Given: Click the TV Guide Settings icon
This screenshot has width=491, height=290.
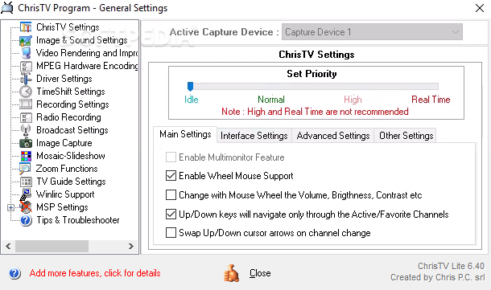Looking at the screenshot, I should pyautogui.click(x=26, y=182).
